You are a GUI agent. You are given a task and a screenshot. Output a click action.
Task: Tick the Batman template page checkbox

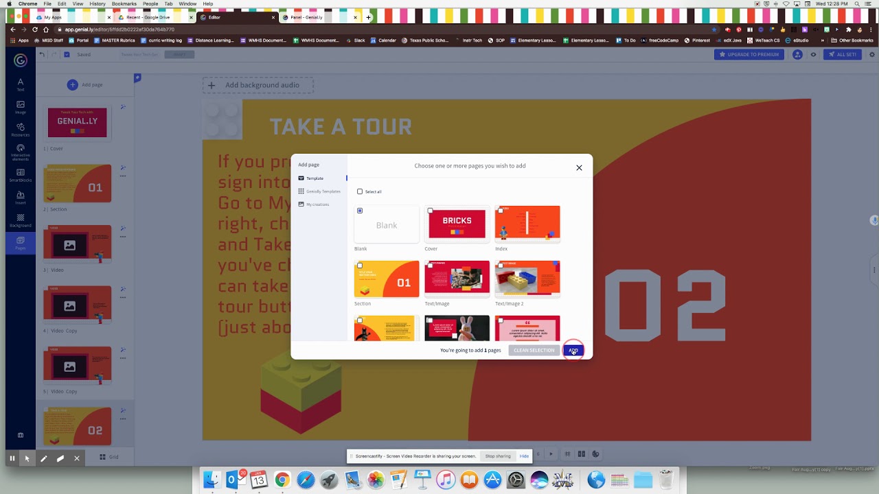[360, 320]
